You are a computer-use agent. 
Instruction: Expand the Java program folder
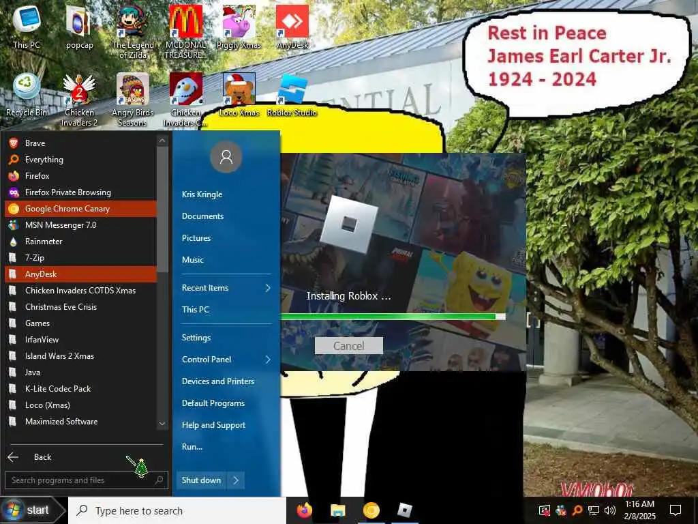(80, 373)
